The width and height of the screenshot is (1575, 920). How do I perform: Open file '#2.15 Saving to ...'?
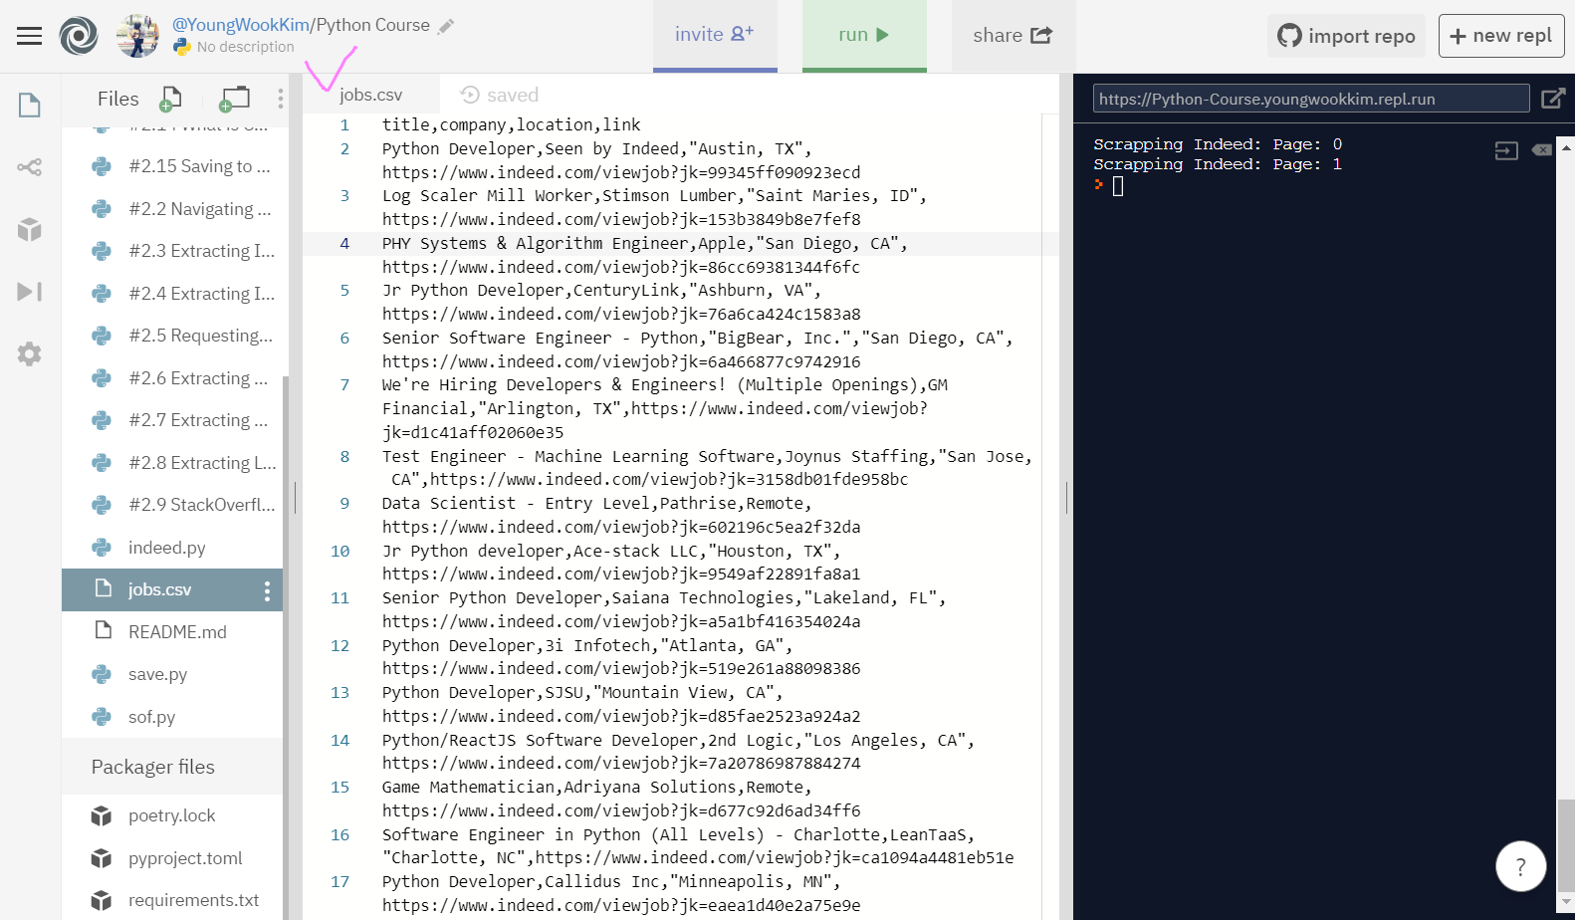pyautogui.click(x=172, y=166)
